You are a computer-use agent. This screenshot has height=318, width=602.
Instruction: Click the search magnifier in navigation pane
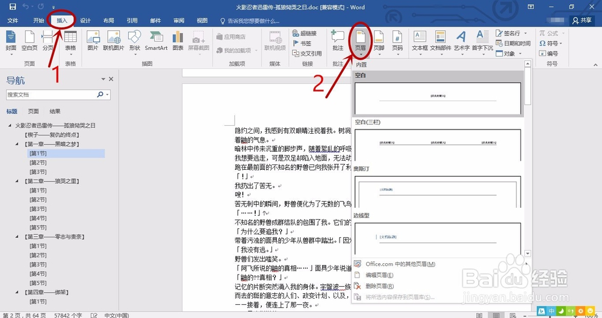pyautogui.click(x=100, y=94)
